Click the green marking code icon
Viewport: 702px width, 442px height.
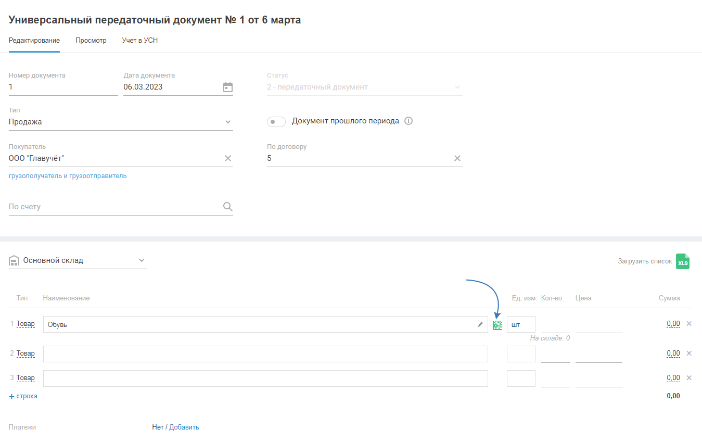coord(497,325)
